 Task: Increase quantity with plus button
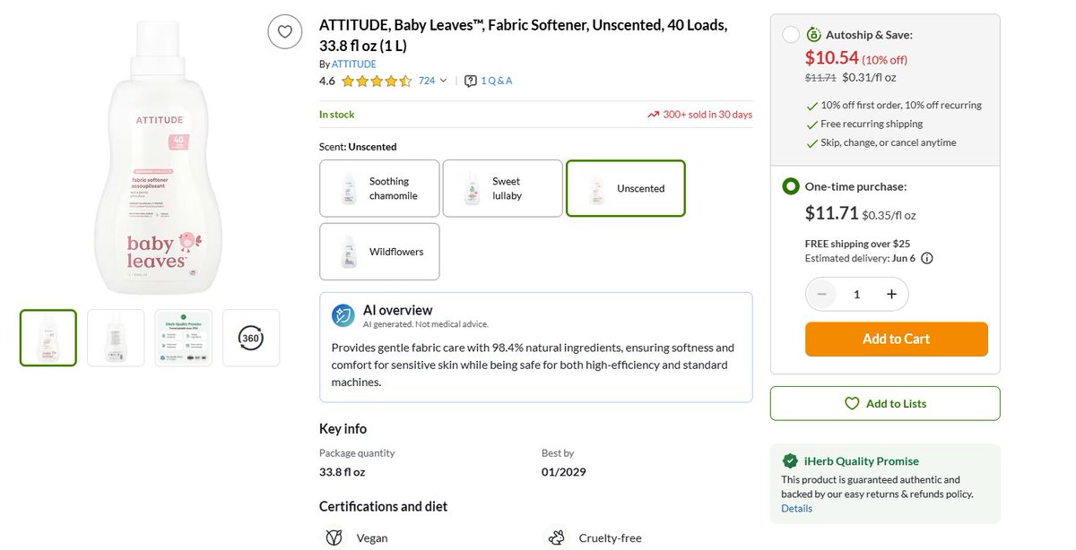(x=891, y=294)
